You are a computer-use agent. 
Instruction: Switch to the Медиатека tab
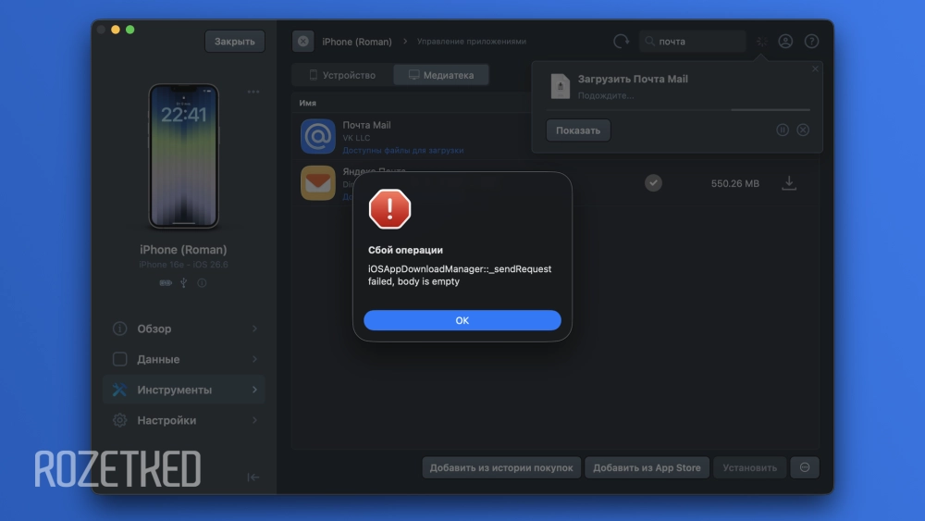(441, 75)
